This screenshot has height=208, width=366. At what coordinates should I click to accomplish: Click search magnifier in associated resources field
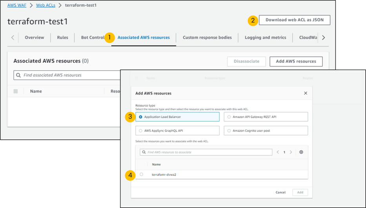[18, 75]
